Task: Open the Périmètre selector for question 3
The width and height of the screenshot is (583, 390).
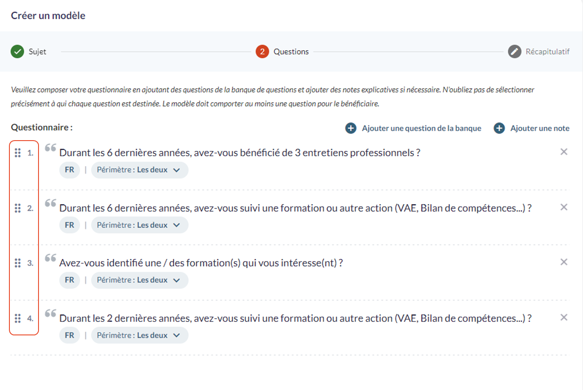Action: [x=140, y=280]
